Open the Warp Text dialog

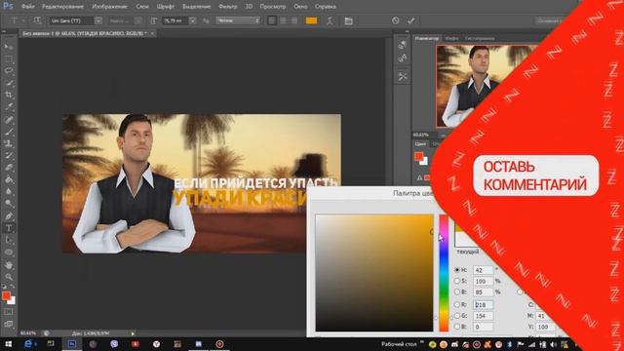click(330, 20)
